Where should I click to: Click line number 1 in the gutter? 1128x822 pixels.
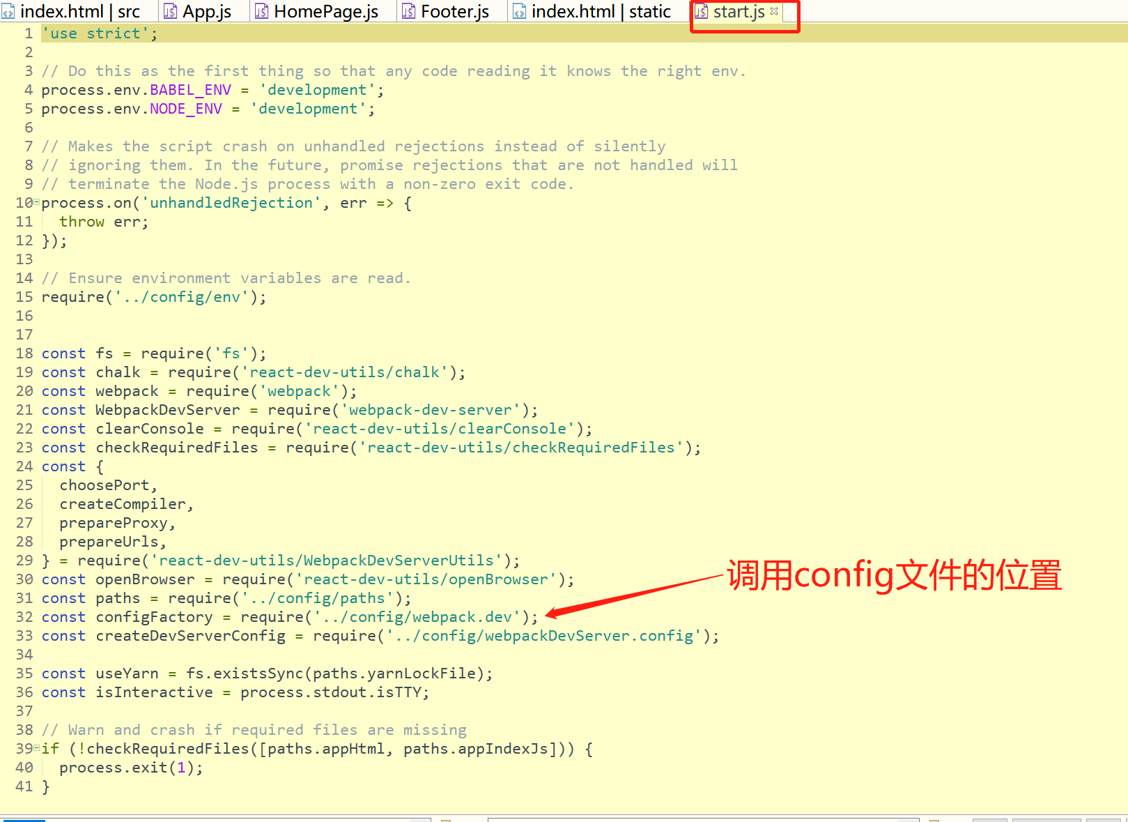[29, 33]
